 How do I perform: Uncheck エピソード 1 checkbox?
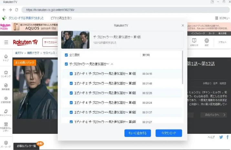tap(71, 74)
